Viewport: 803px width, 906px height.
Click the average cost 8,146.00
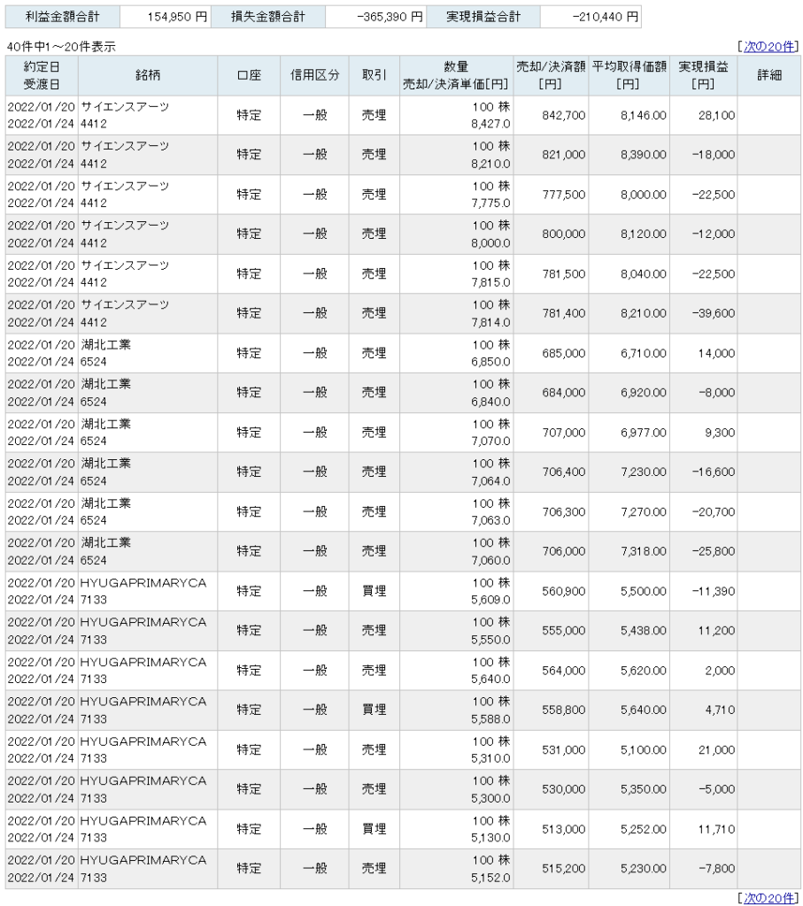tap(644, 116)
